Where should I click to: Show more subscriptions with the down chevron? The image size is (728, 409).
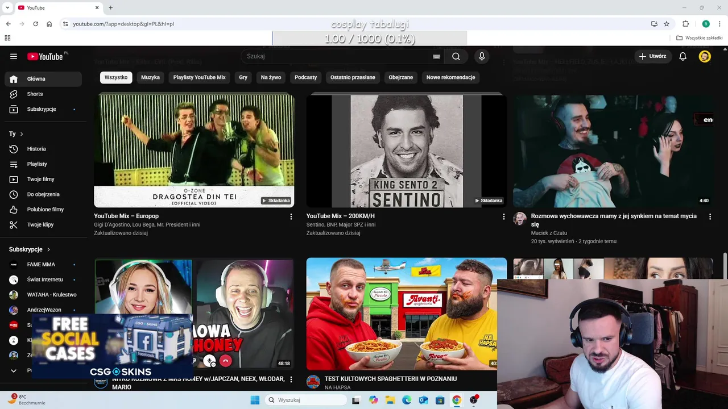[x=14, y=370]
